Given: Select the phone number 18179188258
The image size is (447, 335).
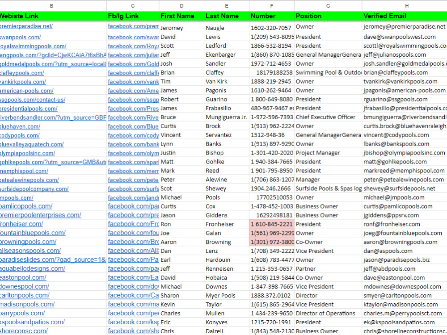Looking at the screenshot, I should pyautogui.click(x=272, y=73).
